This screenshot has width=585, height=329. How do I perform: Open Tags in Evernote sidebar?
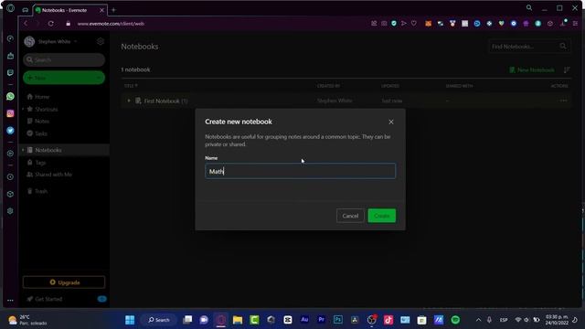tap(40, 163)
